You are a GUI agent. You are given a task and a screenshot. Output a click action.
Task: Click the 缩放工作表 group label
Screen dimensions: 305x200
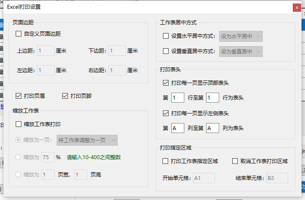26,111
